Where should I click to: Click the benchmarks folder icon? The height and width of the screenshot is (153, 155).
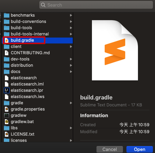[7, 15]
